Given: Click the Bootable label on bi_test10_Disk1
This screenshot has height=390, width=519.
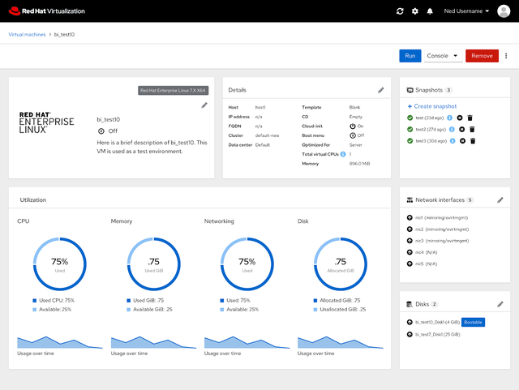Looking at the screenshot, I should (473, 322).
